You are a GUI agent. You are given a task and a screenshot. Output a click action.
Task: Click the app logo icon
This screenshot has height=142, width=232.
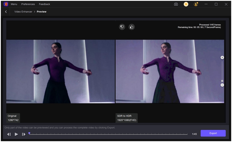point(6,4)
